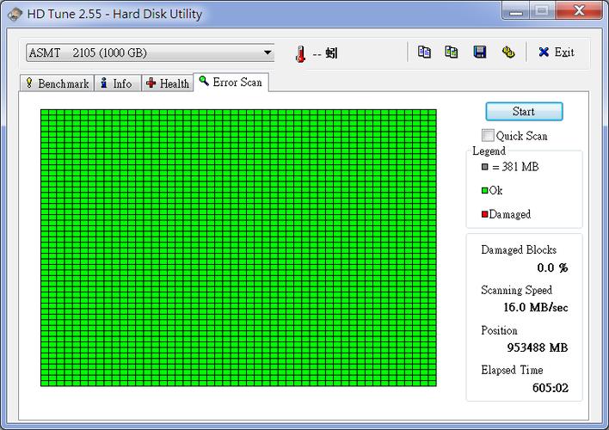
Task: Maximize the HD Tune window
Action: (541, 12)
